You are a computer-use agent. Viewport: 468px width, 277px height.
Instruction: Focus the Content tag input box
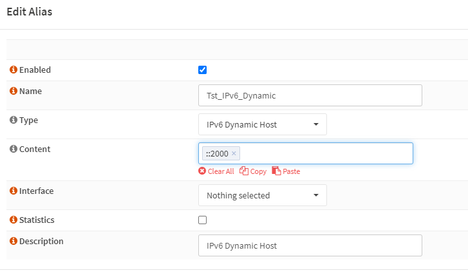coord(325,153)
